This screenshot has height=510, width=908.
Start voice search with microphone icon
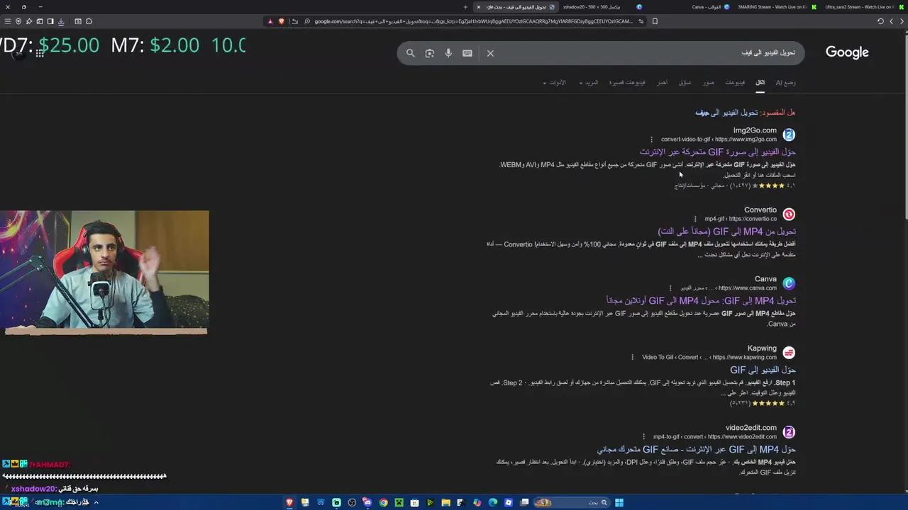[x=448, y=53]
